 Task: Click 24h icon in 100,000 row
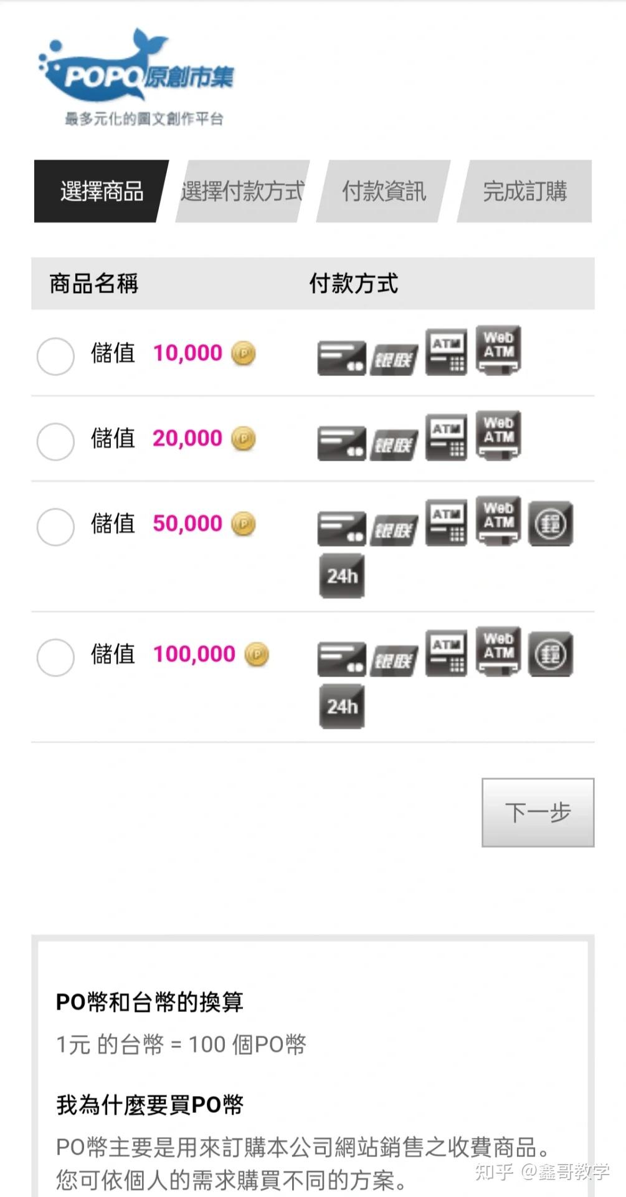point(341,706)
